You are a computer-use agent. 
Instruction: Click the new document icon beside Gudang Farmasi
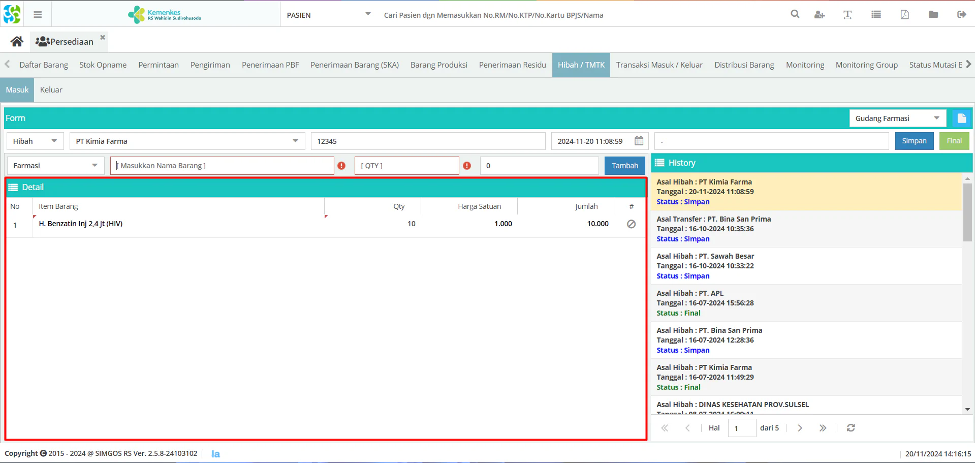pyautogui.click(x=961, y=118)
